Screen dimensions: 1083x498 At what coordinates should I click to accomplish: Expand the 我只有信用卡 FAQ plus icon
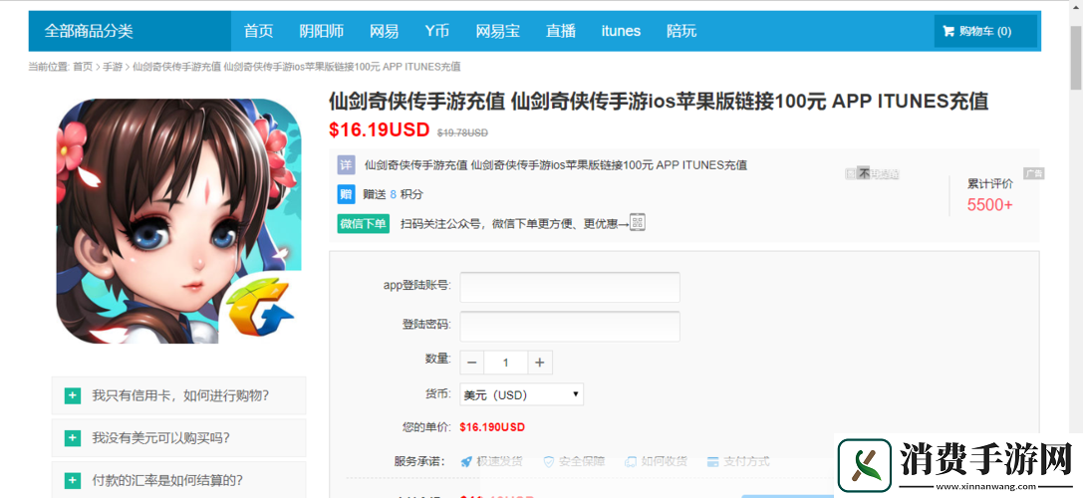72,395
